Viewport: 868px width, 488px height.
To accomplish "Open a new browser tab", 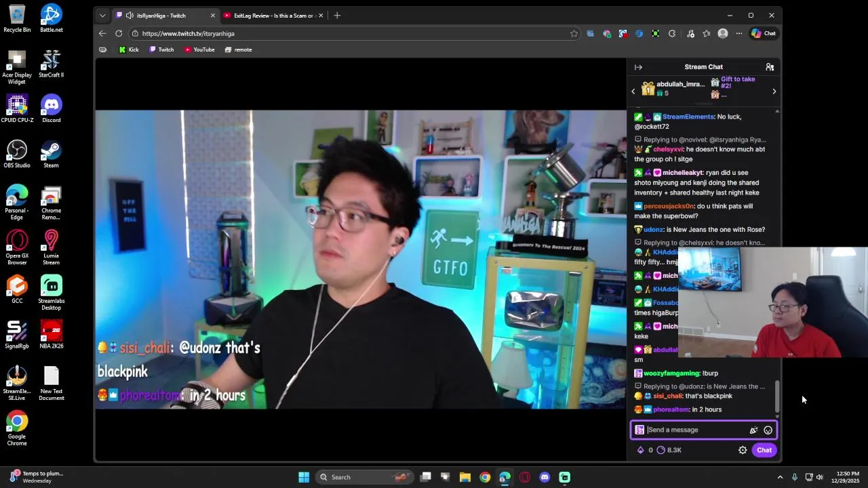I will [x=337, y=16].
